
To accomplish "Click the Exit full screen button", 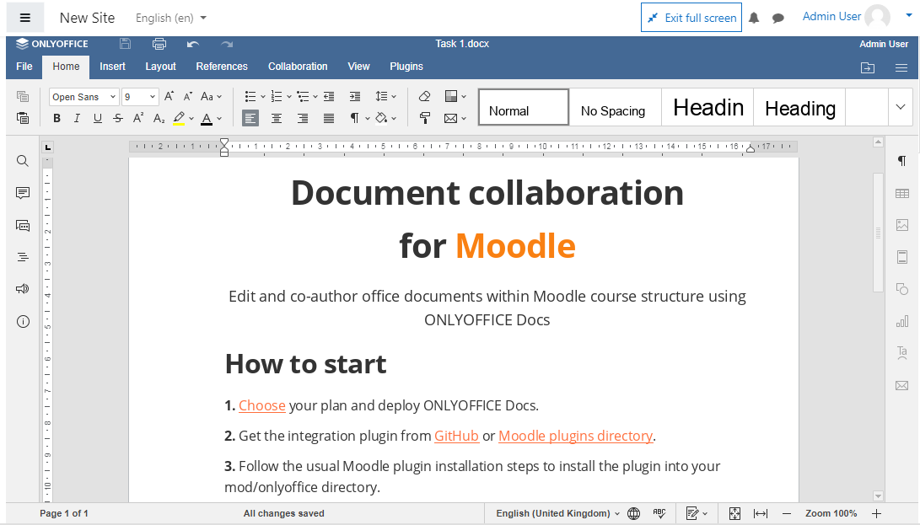I will pyautogui.click(x=691, y=18).
